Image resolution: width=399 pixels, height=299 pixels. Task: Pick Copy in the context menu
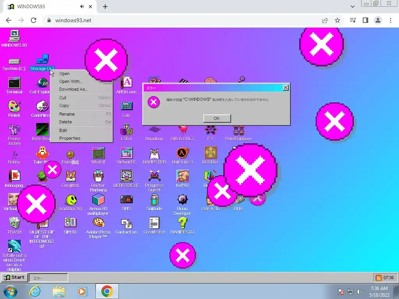click(81, 106)
